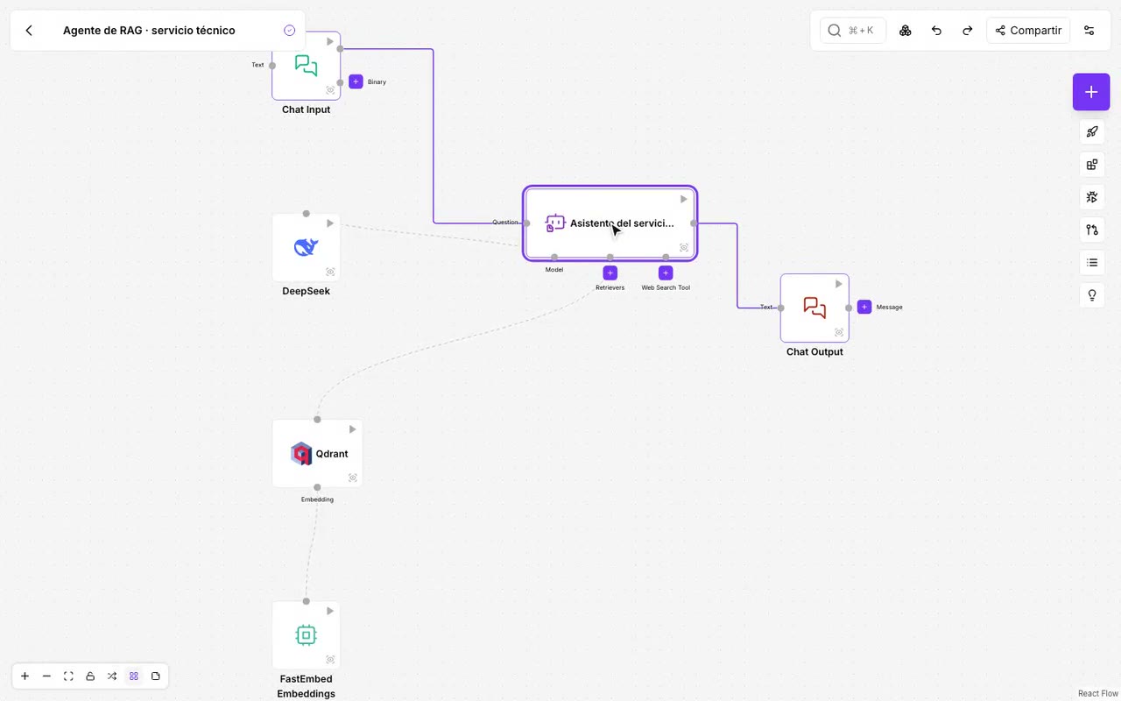Open the ⌘+K search box
Viewport: 1121px width, 701px height.
853,31
